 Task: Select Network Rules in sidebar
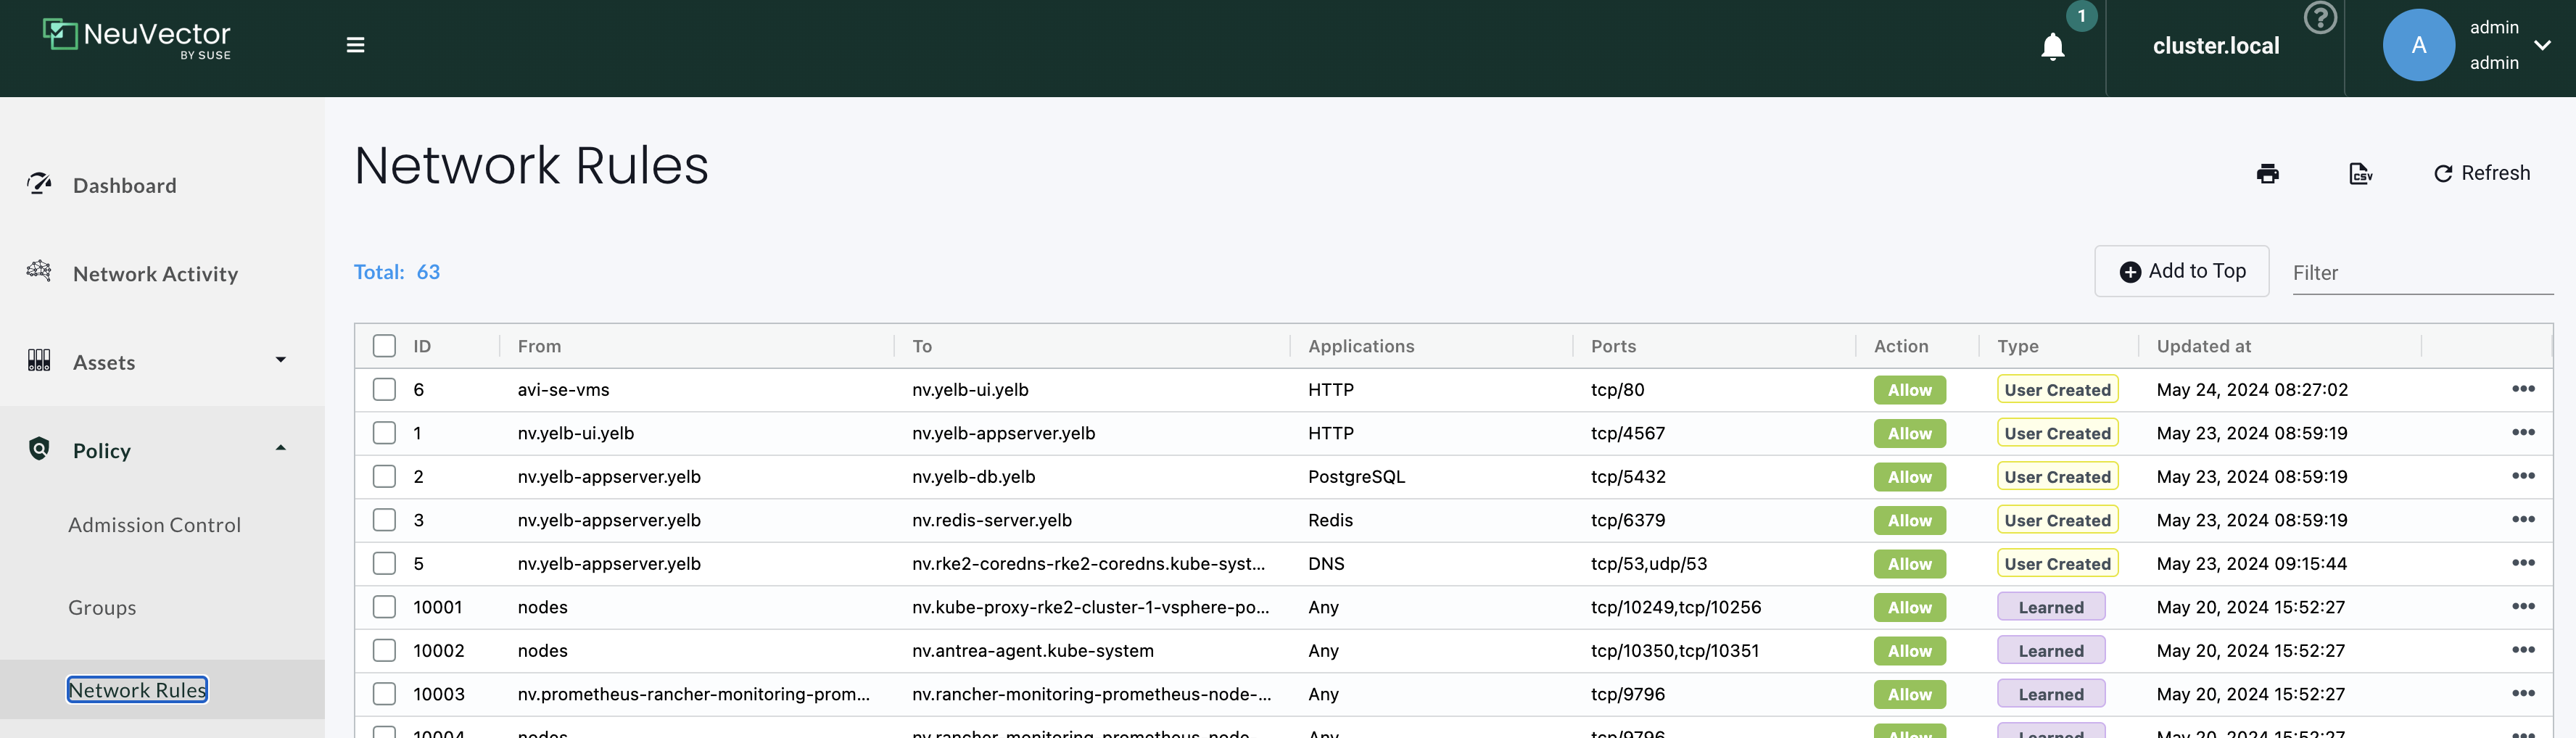coord(137,690)
